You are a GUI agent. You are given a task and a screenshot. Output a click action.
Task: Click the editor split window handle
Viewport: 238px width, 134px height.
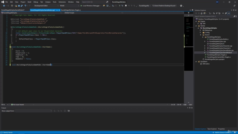pyautogui.click(x=189, y=13)
